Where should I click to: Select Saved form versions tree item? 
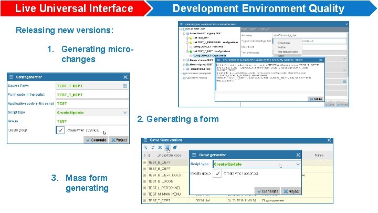click(196, 78)
